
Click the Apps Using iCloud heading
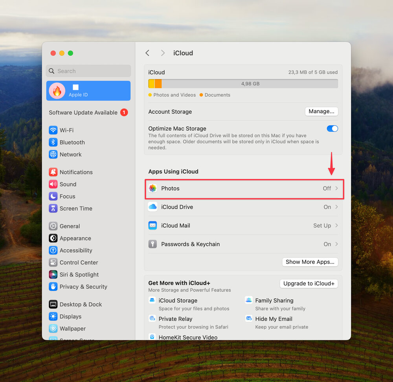click(173, 171)
